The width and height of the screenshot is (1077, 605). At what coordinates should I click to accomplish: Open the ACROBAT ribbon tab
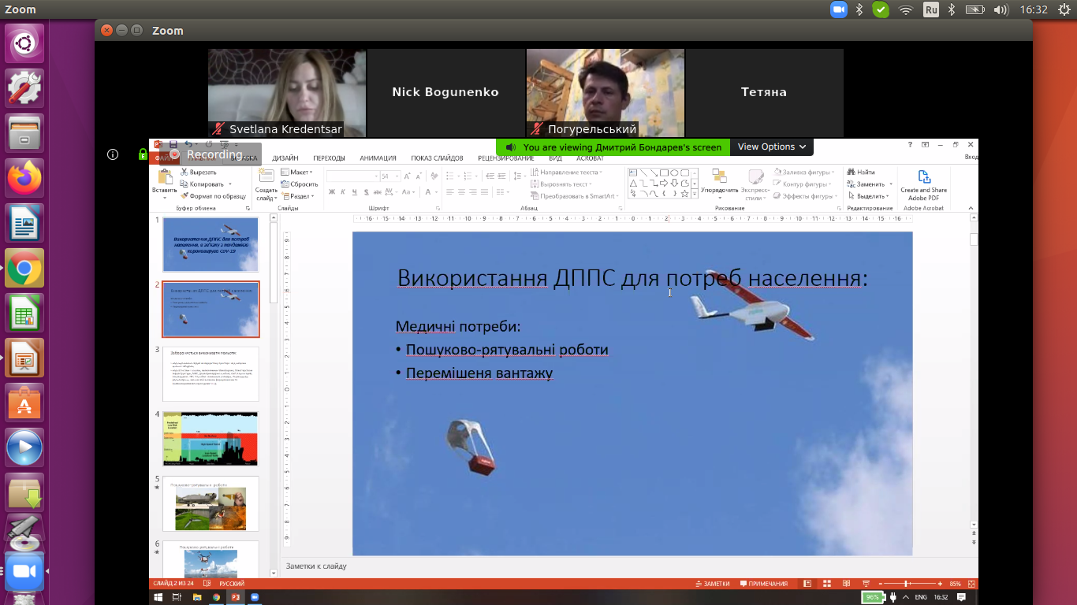tap(590, 158)
